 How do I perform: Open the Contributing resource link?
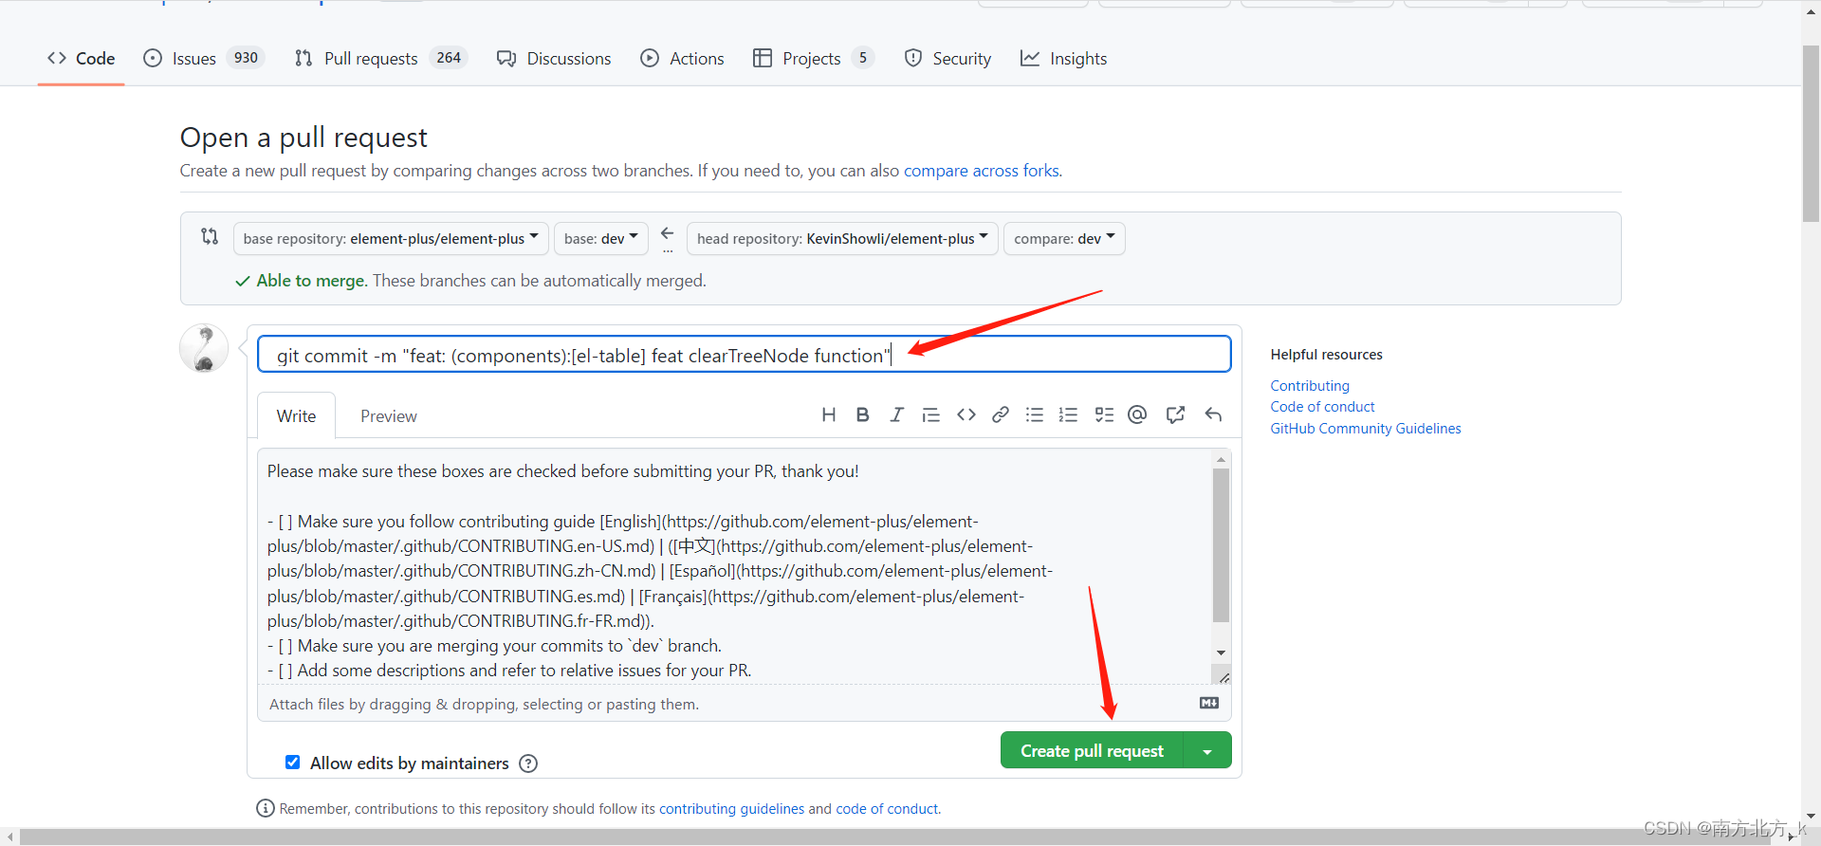[x=1310, y=385]
